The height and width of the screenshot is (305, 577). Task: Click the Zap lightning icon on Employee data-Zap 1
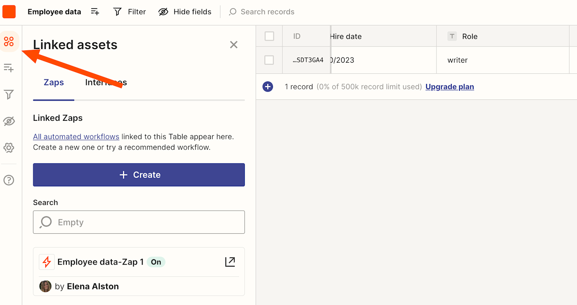[x=47, y=262]
